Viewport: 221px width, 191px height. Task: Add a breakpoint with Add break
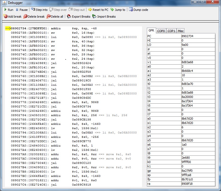[x=12, y=17]
